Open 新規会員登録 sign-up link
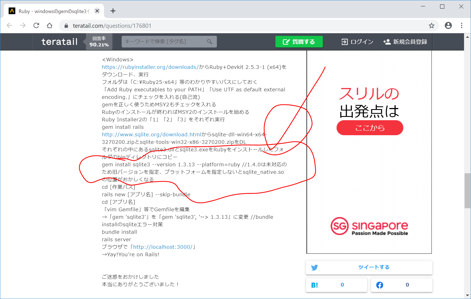 [405, 42]
